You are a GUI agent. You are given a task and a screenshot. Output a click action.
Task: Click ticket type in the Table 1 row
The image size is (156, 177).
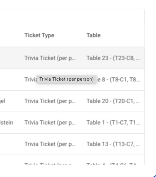point(50,122)
